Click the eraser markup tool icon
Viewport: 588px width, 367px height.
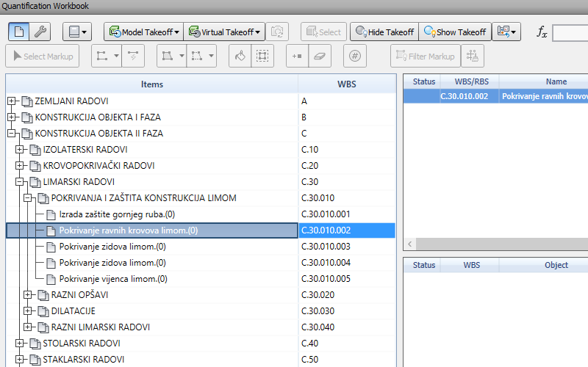(x=320, y=56)
